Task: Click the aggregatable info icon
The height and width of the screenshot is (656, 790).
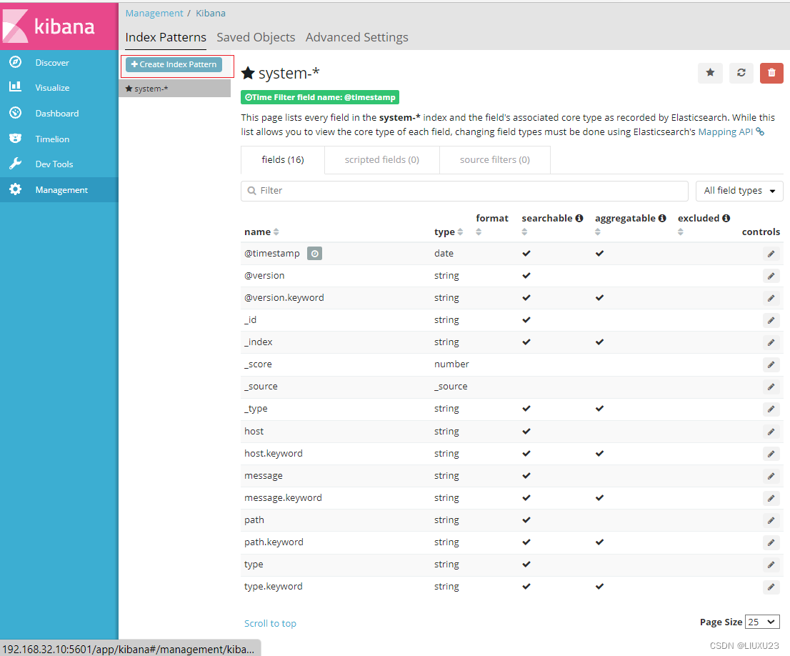Action: [x=662, y=218]
